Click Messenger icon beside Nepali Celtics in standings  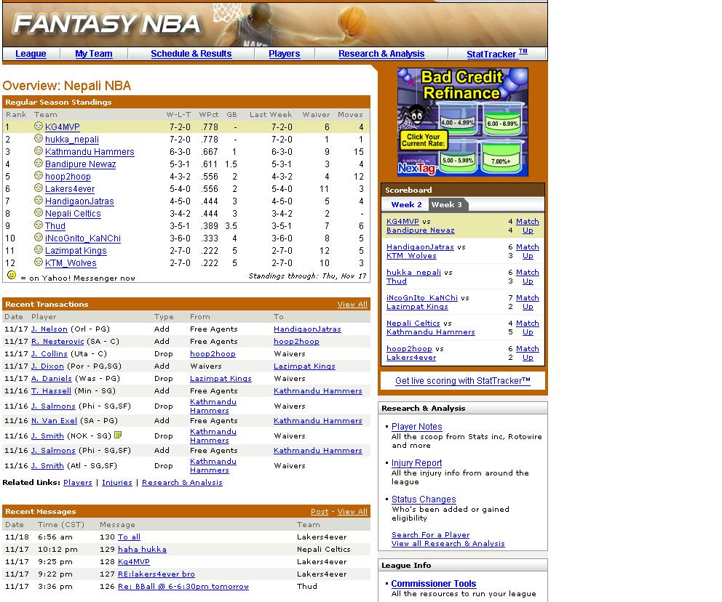click(x=39, y=213)
